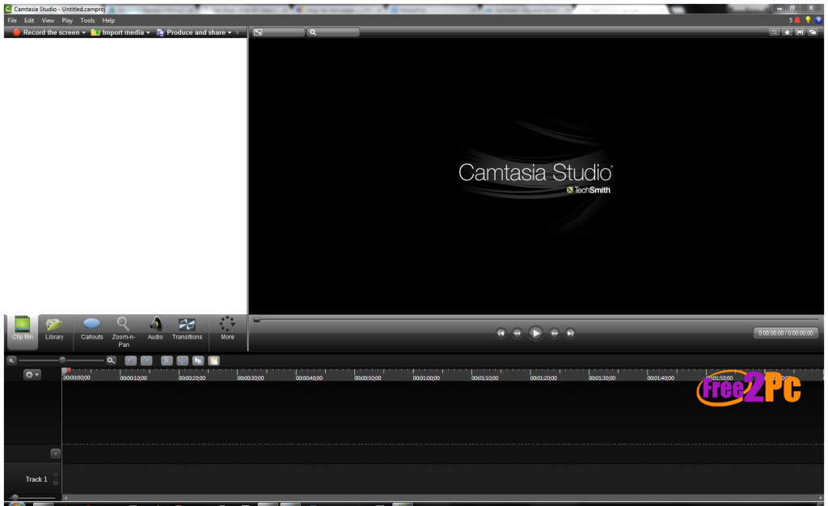Redo the last timeline action
828x506 pixels.
(x=147, y=361)
